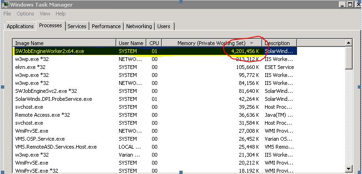This screenshot has height=174, width=362.
Task: Click the Varian OS... description cell
Action: 279,139
